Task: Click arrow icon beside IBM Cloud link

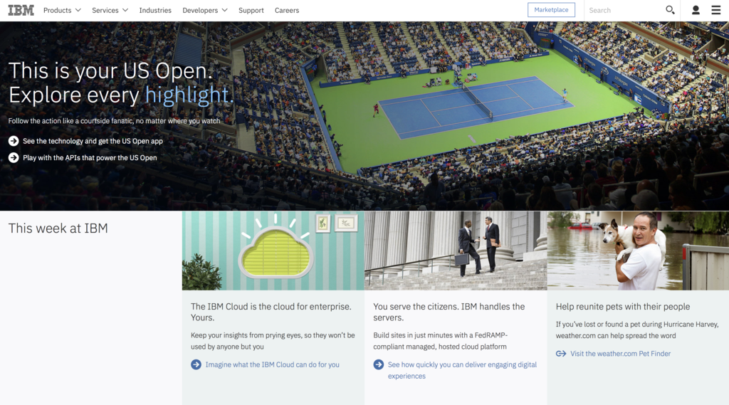Action: coord(196,364)
